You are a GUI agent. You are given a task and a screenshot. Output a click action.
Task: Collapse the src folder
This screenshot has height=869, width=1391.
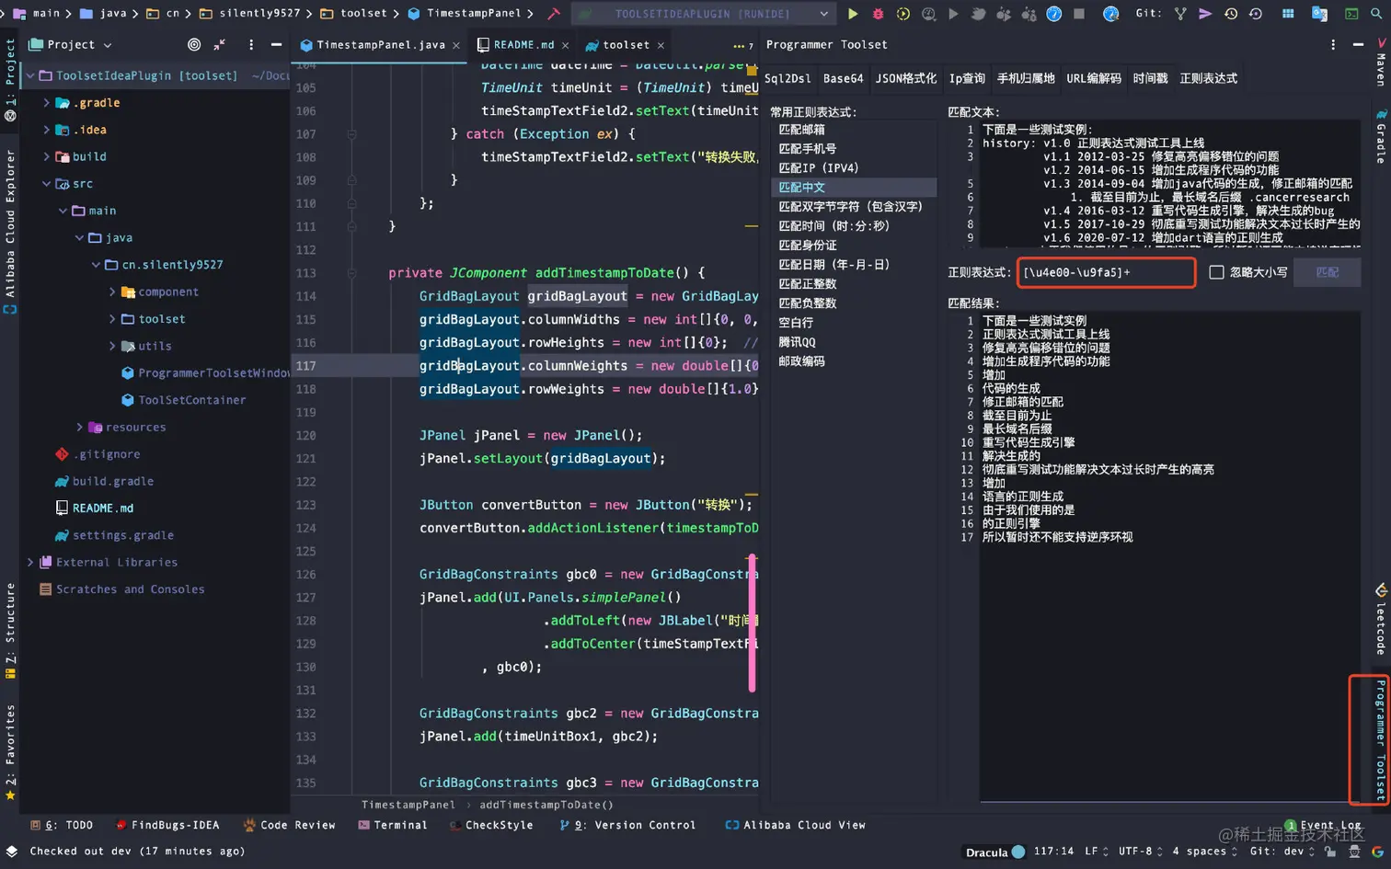coord(47,184)
